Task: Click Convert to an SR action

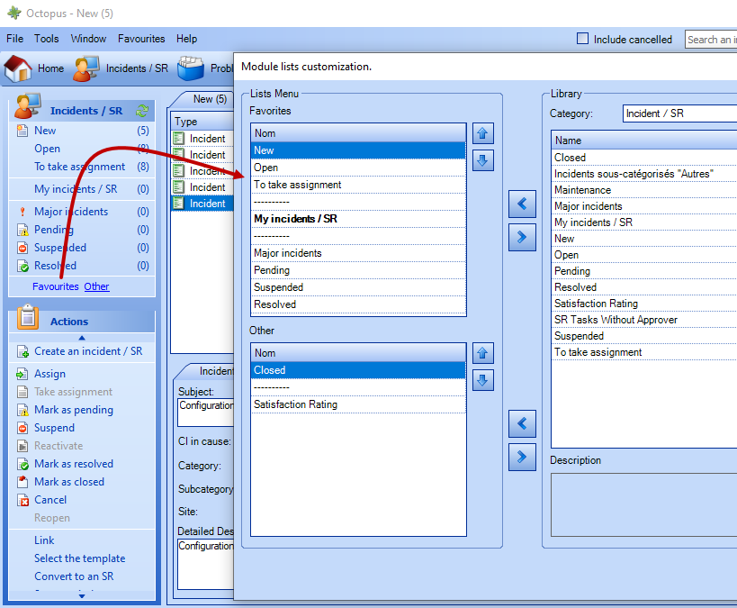Action: 74,576
